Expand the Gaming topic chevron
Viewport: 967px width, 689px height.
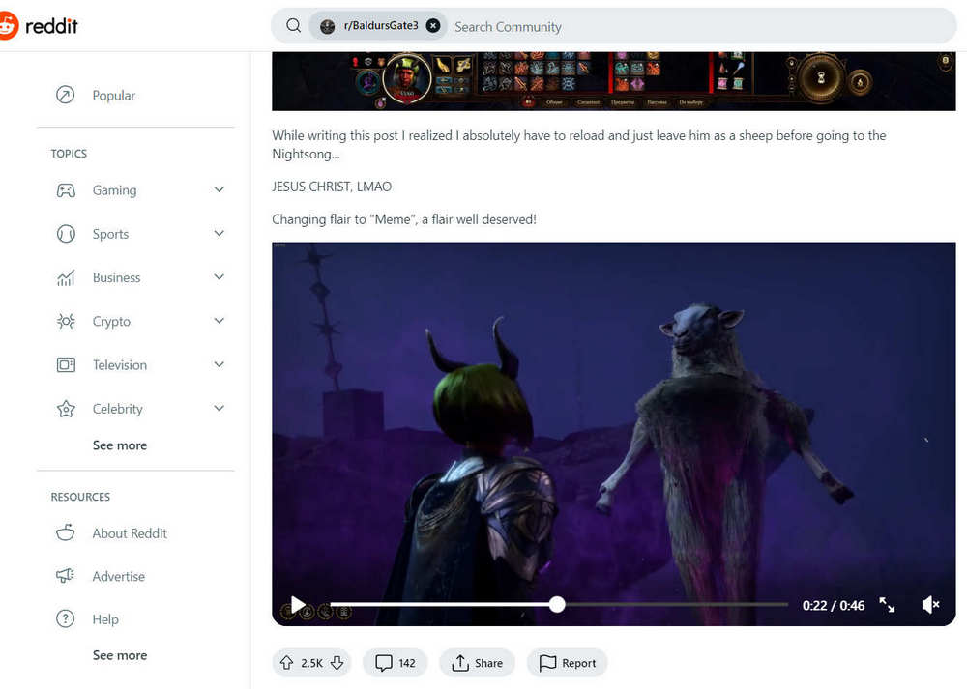click(219, 190)
